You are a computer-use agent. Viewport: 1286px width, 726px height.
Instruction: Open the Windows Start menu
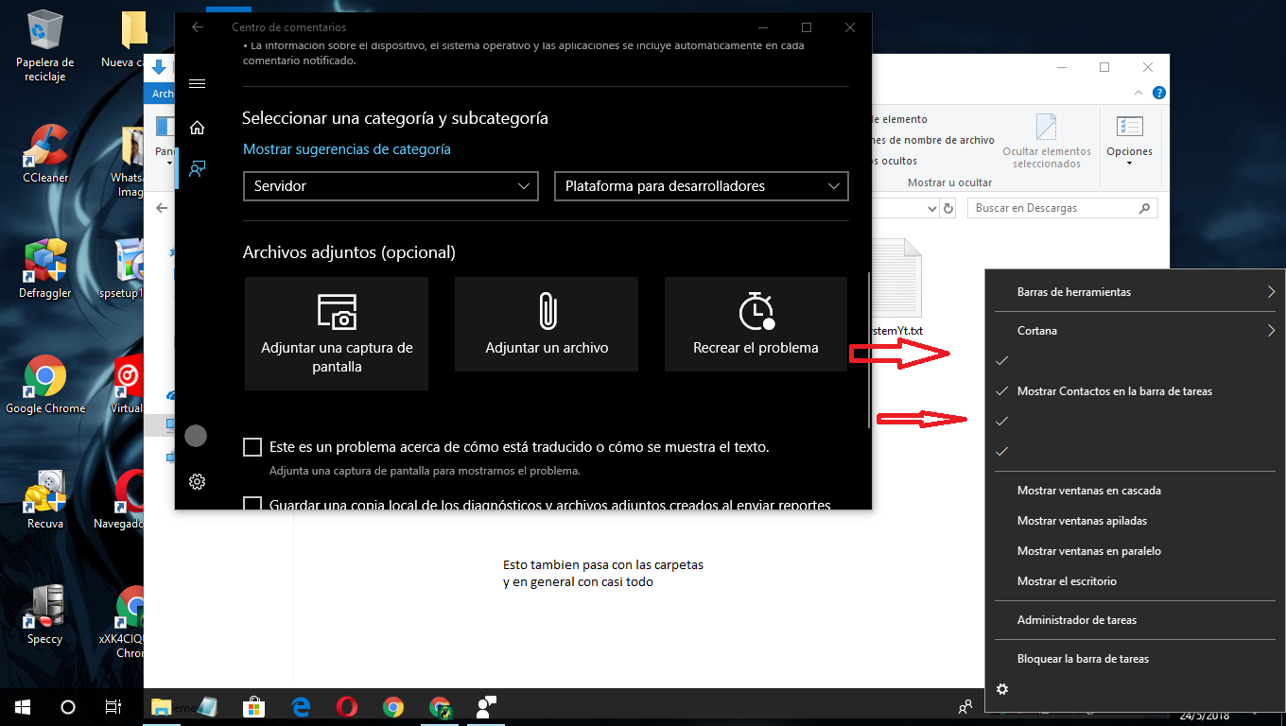tap(23, 706)
